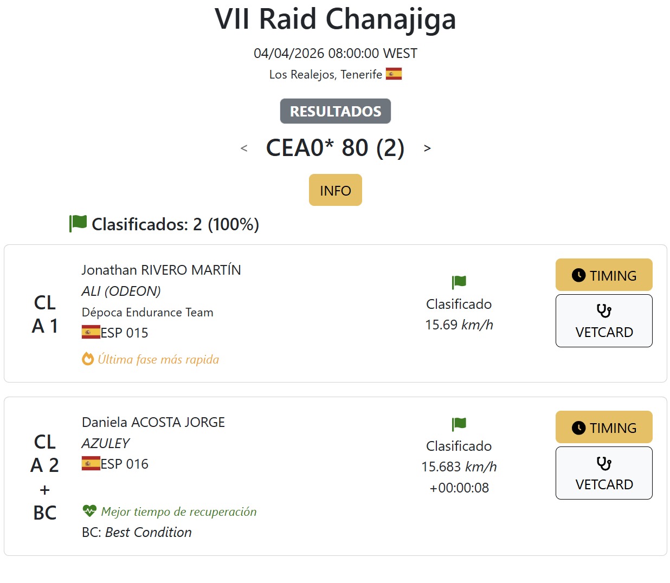The image size is (670, 583).
Task: Click the green flag above Daniela's Clasificado status
Action: point(459,424)
